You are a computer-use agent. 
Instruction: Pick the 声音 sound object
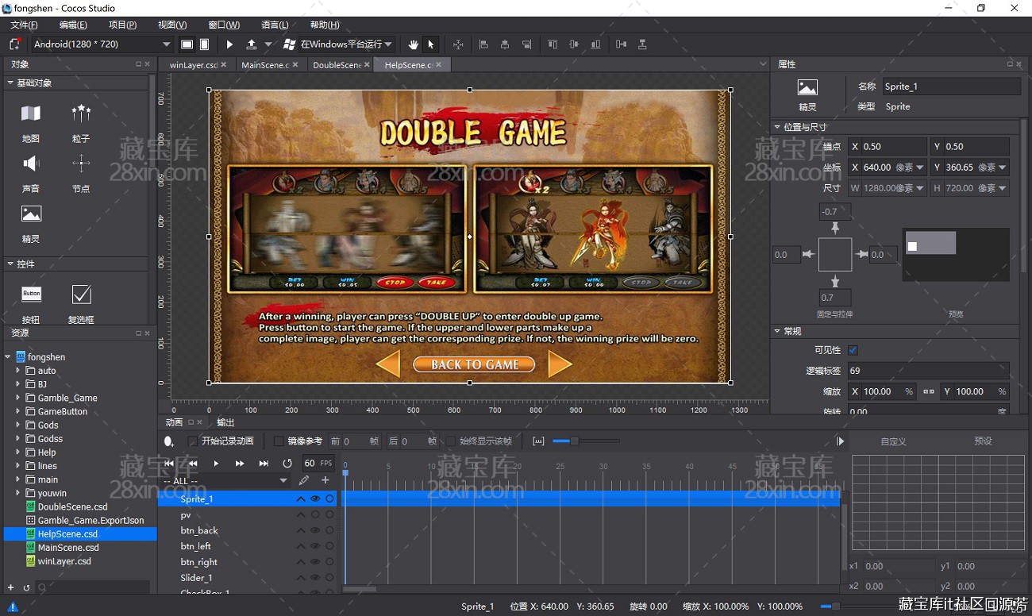[x=31, y=172]
